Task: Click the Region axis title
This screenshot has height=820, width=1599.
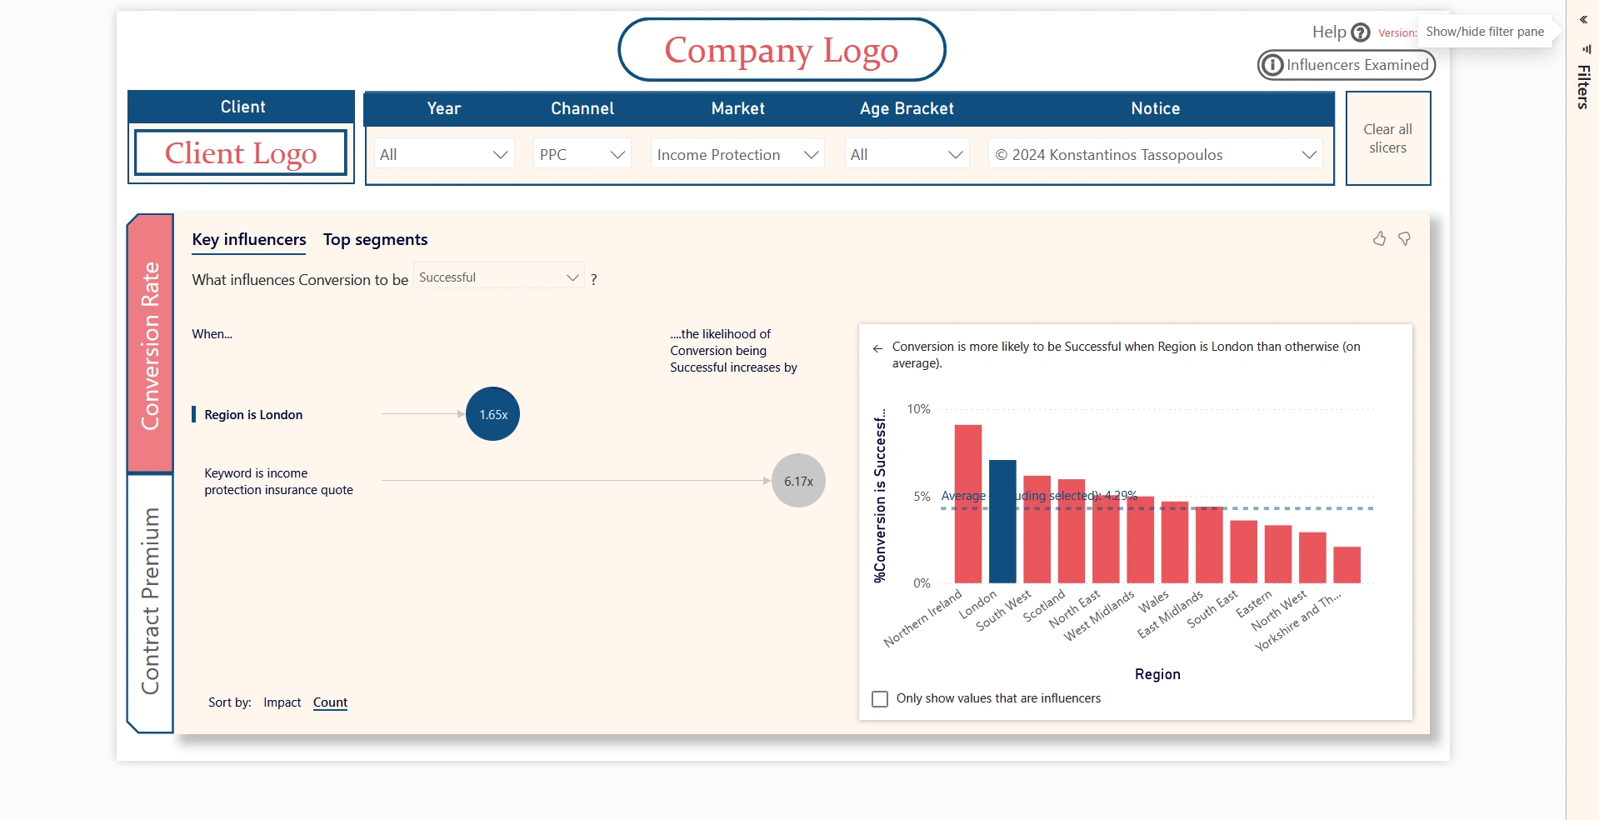Action: [x=1157, y=674]
